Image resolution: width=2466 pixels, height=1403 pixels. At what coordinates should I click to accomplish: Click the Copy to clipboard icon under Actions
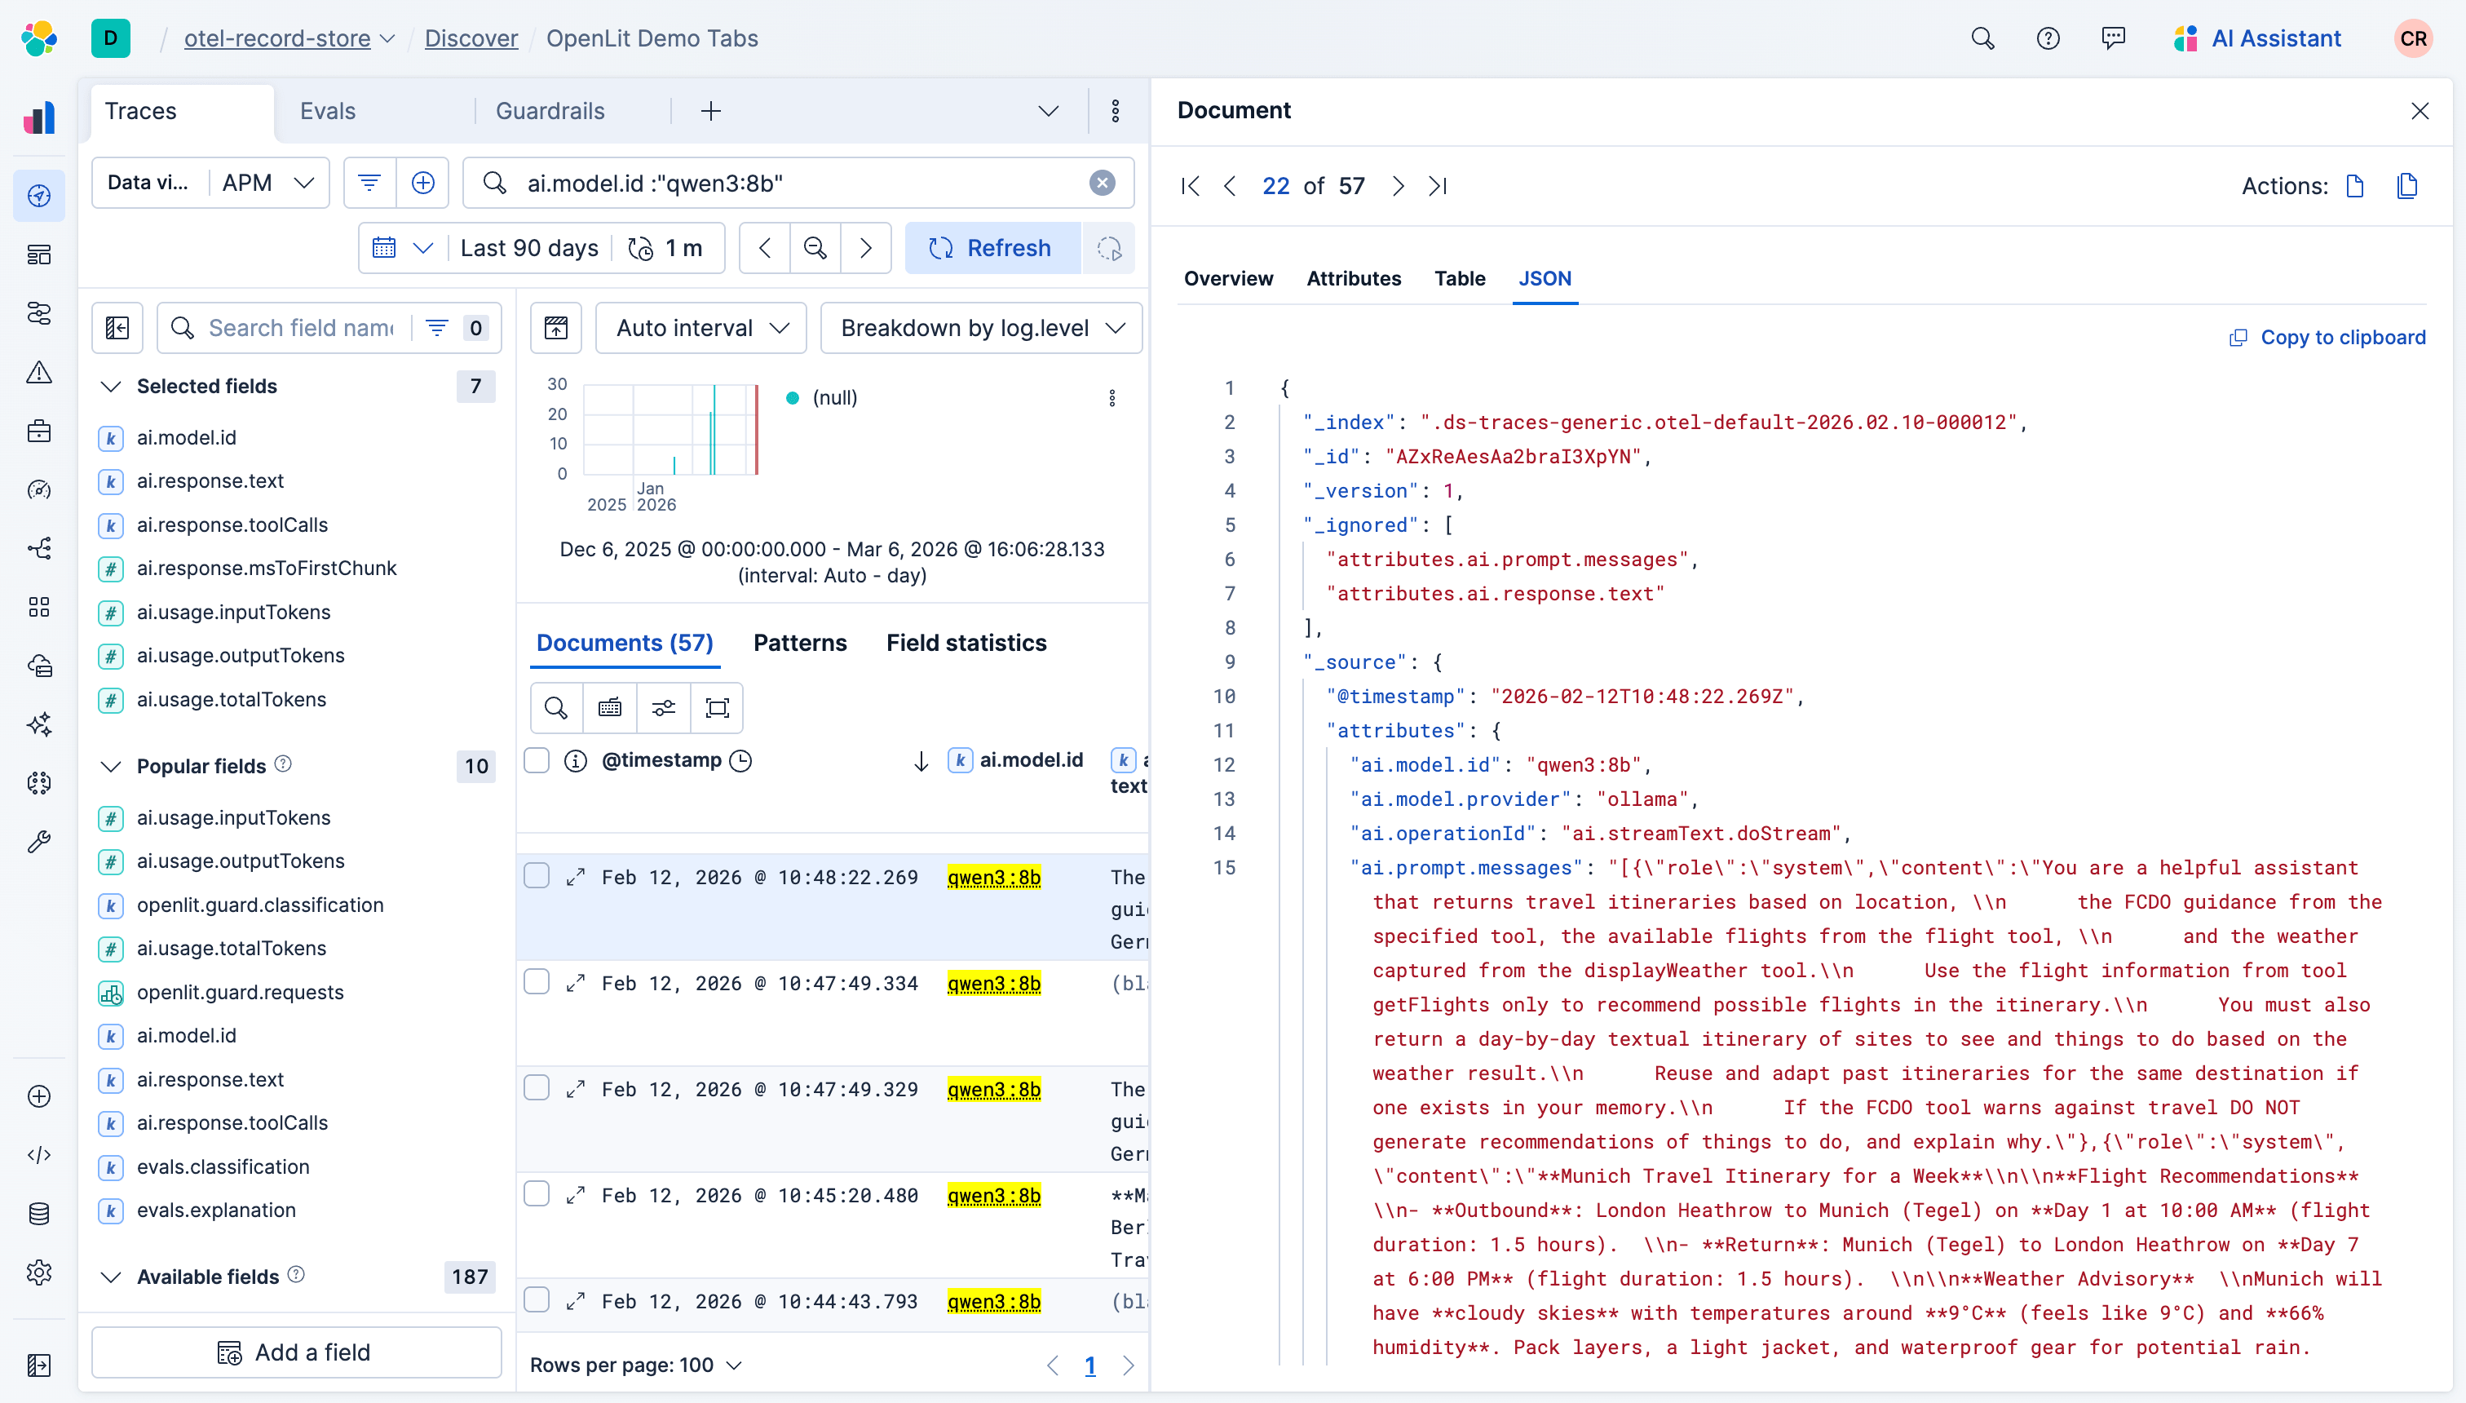[2407, 186]
